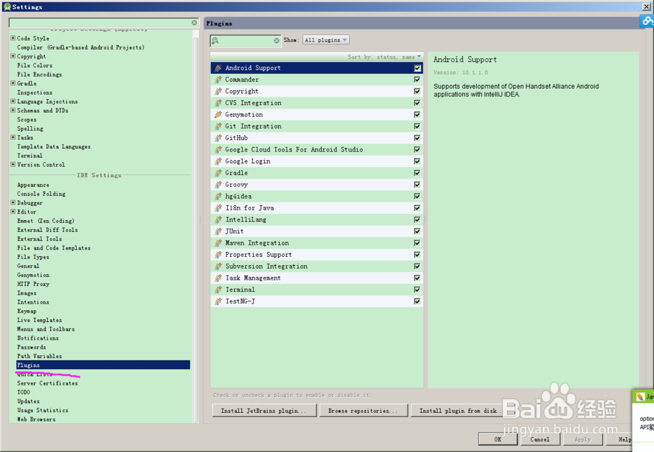Click the Properties Support plugin icon
The width and height of the screenshot is (654, 452).
coord(218,255)
